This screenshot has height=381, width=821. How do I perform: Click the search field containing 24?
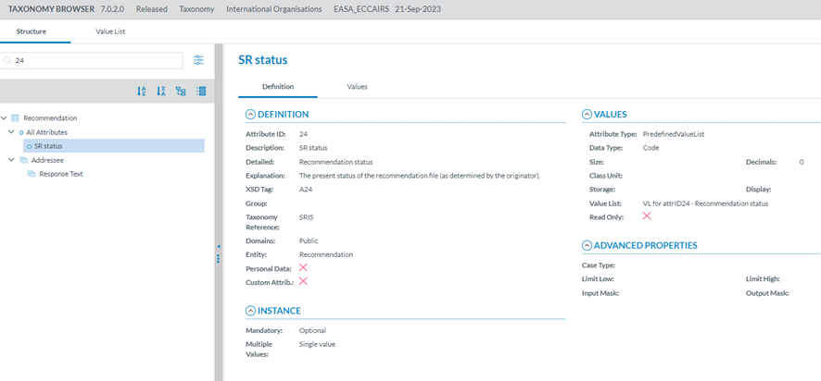click(93, 60)
